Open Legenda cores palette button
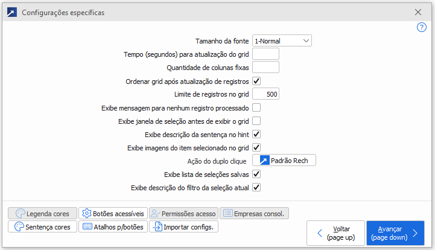The width and height of the screenshot is (435, 250). [x=42, y=213]
